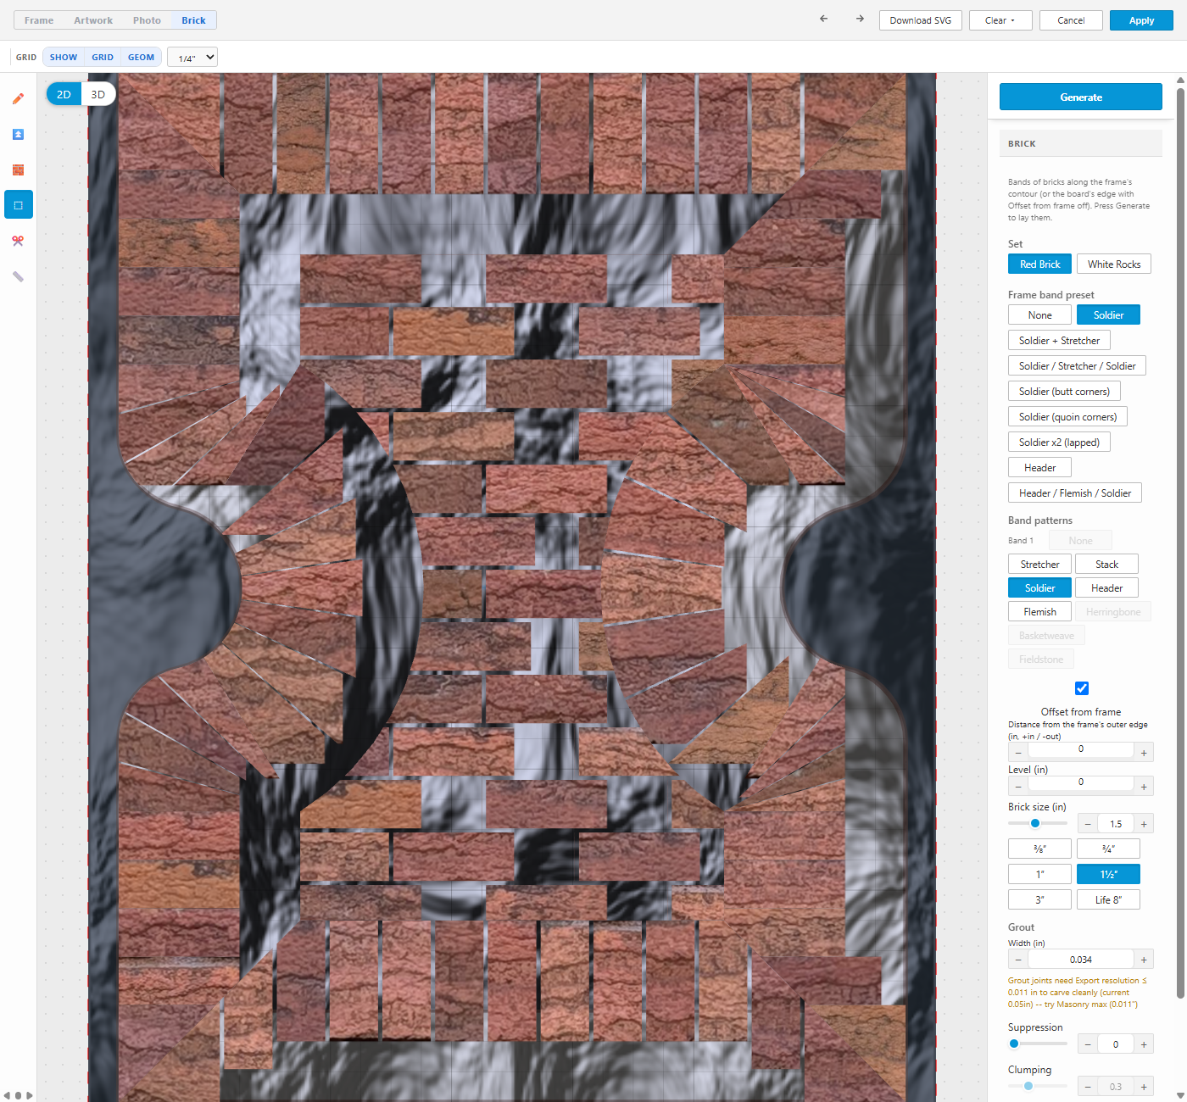This screenshot has height=1102, width=1187.
Task: Select the brick wall tool icon
Action: pyautogui.click(x=18, y=170)
